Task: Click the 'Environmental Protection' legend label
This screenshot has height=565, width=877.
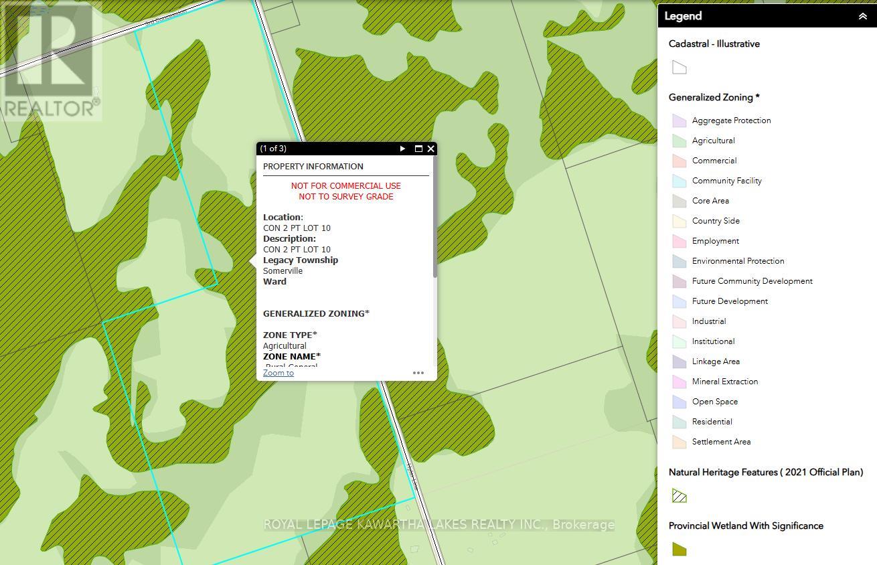Action: coord(738,261)
